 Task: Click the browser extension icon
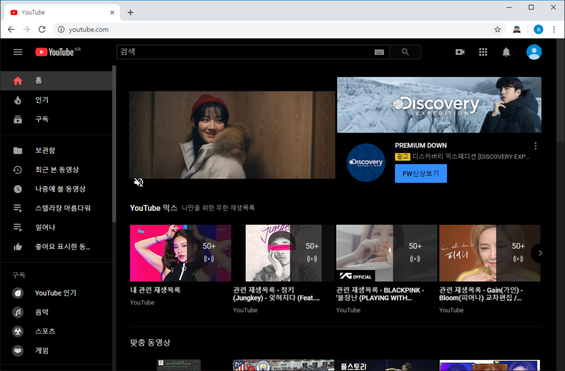(x=516, y=30)
